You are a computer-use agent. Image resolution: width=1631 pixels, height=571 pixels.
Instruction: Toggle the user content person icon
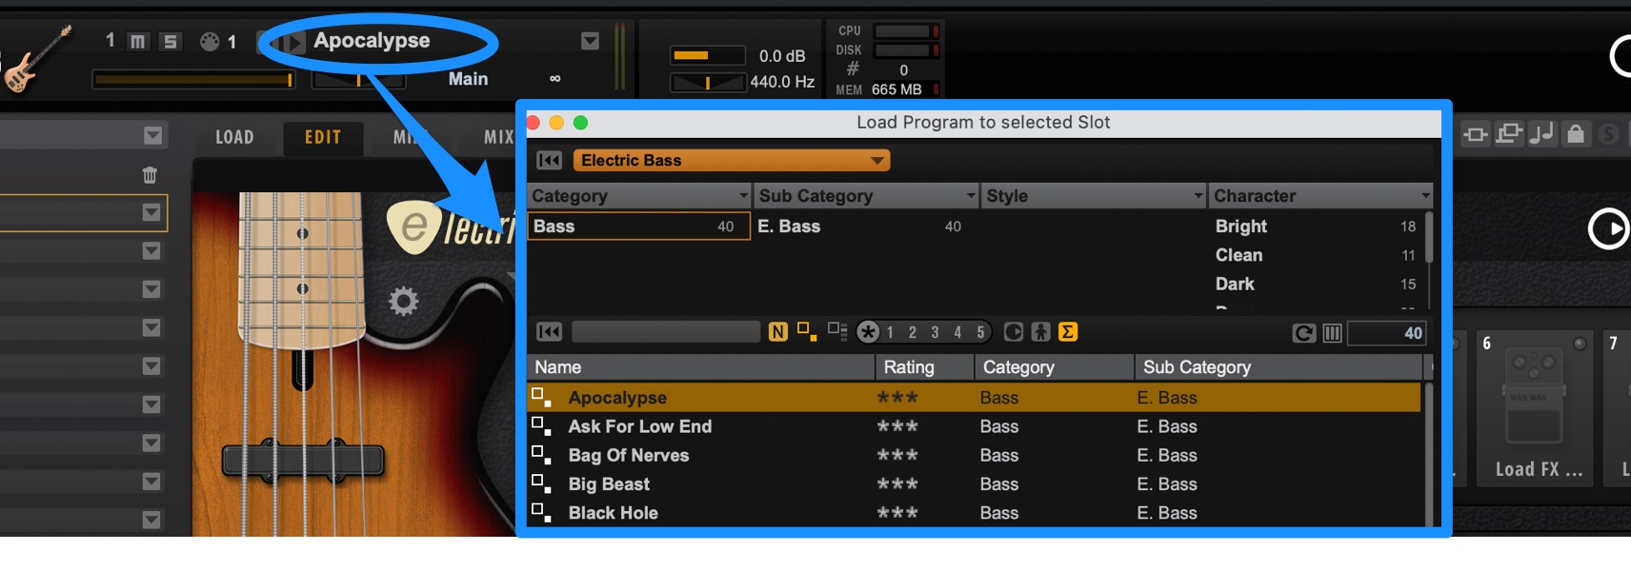tap(1041, 331)
